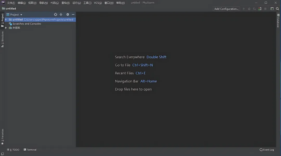Image resolution: width=281 pixels, height=156 pixels.
Task: Open the 帮助(H) menu
Action: pyautogui.click(x=120, y=3)
